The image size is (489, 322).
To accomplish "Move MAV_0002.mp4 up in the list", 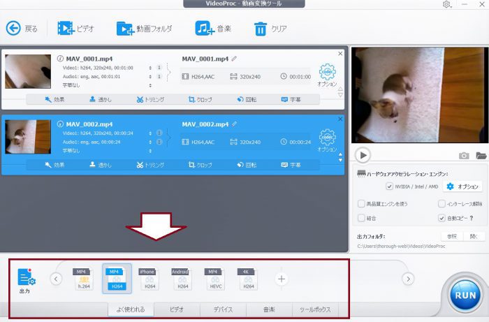I will click(341, 154).
